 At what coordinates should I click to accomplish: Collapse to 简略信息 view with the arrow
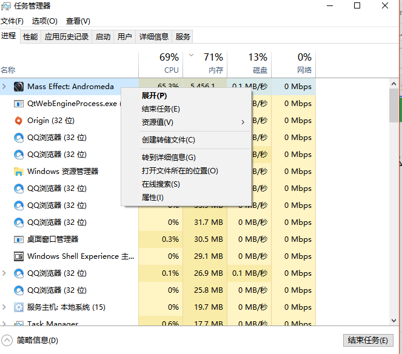click(x=7, y=340)
